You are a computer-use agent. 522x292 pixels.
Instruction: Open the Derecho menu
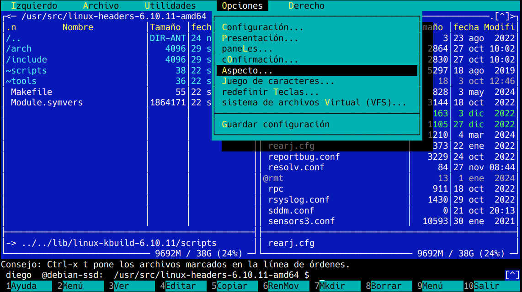click(306, 5)
